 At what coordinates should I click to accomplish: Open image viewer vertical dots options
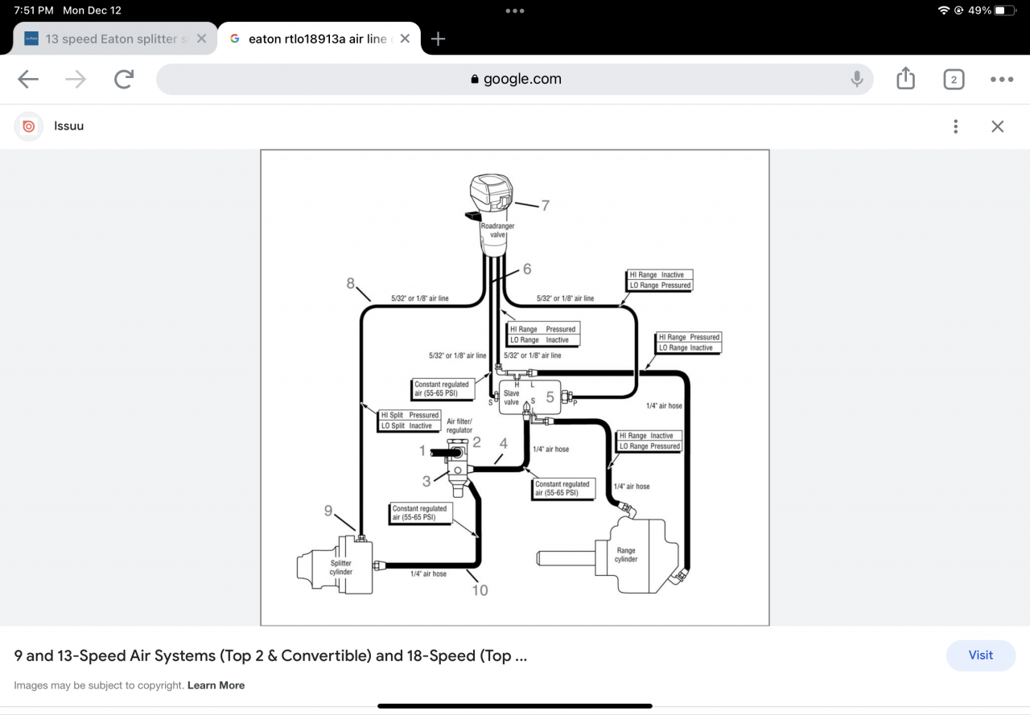(955, 126)
